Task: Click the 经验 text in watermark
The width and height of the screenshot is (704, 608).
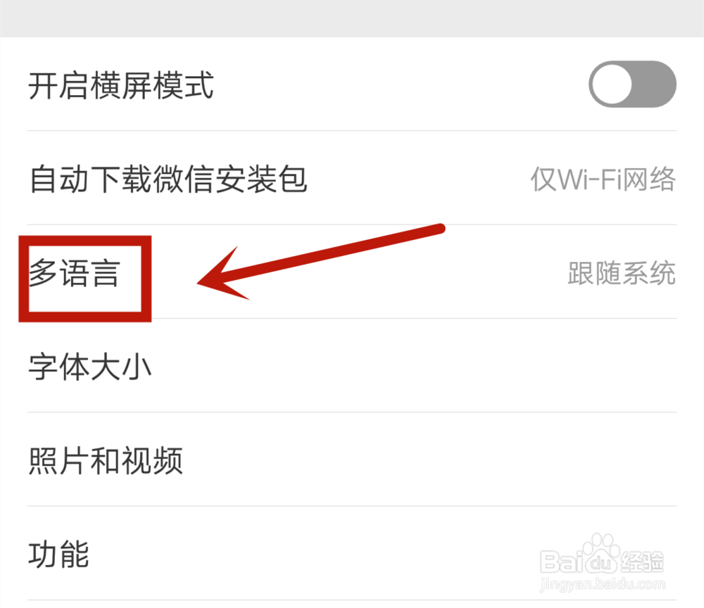Action: [x=642, y=562]
